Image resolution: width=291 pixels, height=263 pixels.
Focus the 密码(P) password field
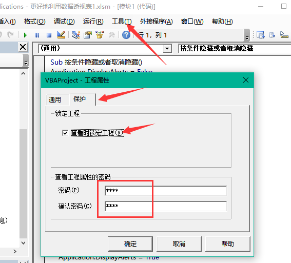click(166, 191)
